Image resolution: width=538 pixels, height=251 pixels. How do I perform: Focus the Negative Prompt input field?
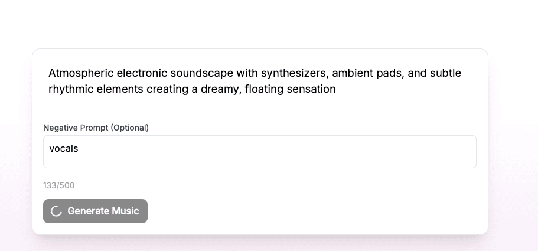[x=260, y=152]
